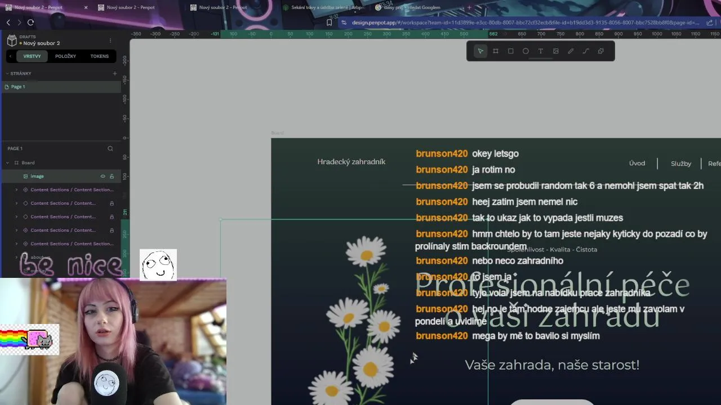
Task: Click the Služby nav link on canvas
Action: (x=681, y=164)
